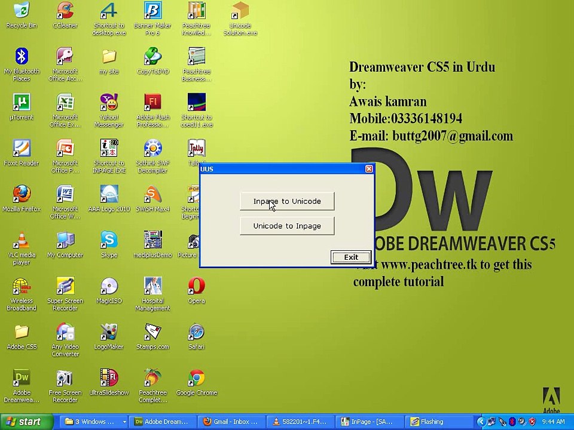Switch to Adobe Dreamweaver taskbar button
Image resolution: width=574 pixels, height=430 pixels.
coord(163,422)
